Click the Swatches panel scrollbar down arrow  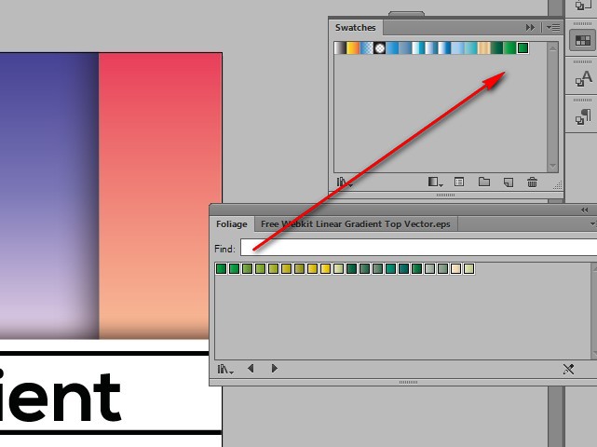(x=553, y=167)
